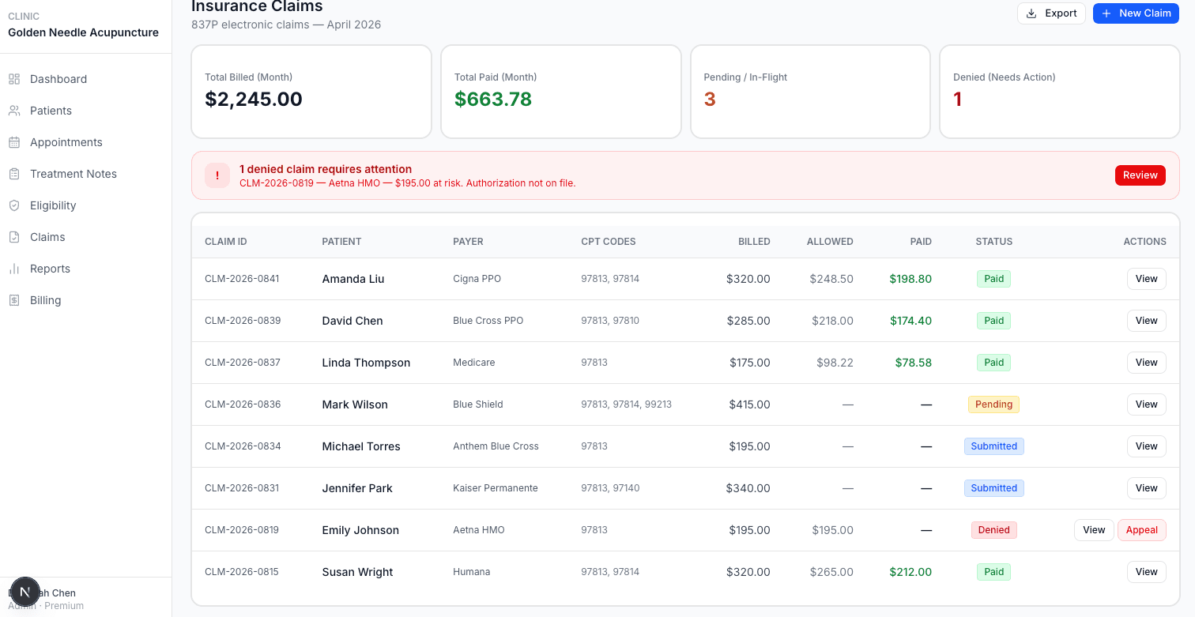The width and height of the screenshot is (1195, 617).
Task: View Amanda Liu's claim details
Action: [1146, 279]
